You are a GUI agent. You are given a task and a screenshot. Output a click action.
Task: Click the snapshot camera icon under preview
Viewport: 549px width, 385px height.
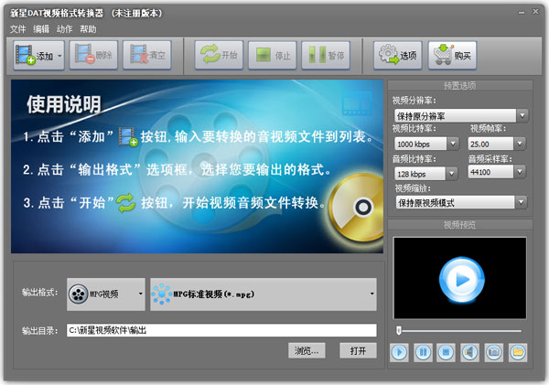tap(494, 352)
